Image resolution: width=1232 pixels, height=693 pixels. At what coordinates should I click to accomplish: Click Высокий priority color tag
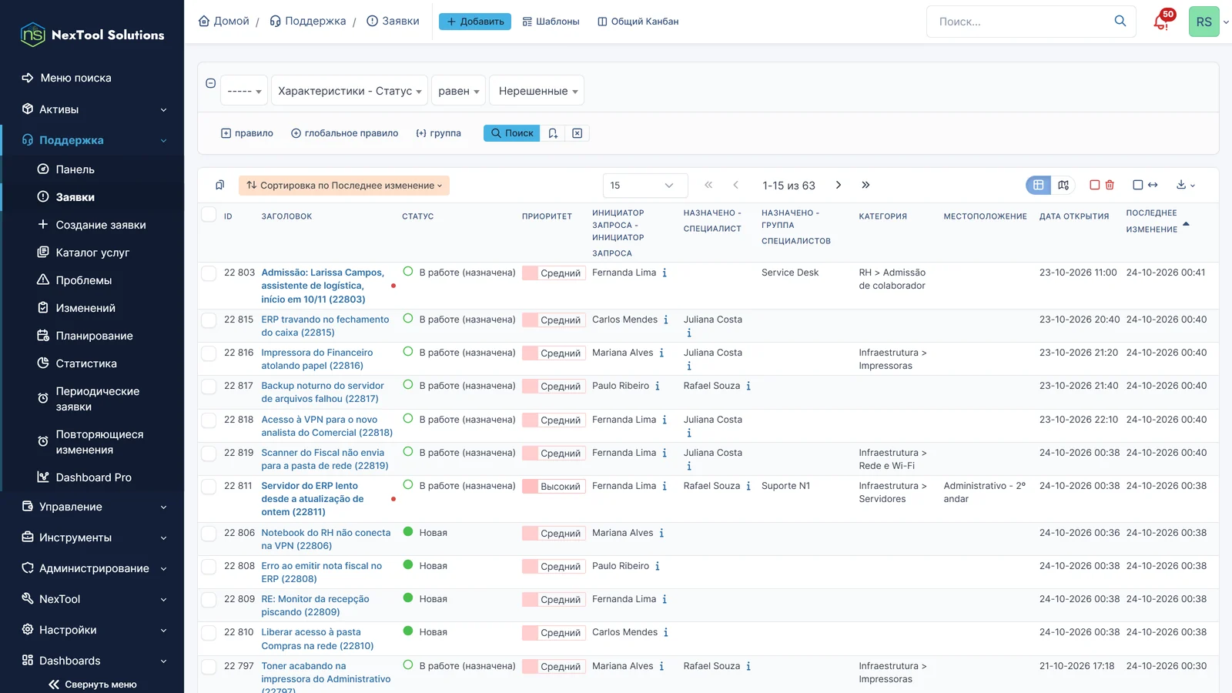[x=554, y=487]
